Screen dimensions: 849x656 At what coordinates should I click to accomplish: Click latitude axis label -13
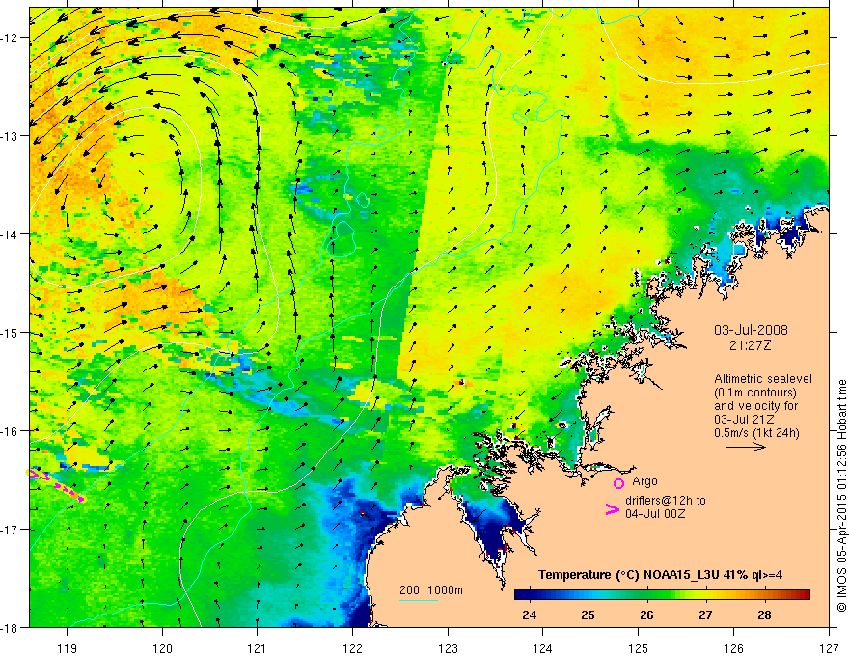[11, 136]
